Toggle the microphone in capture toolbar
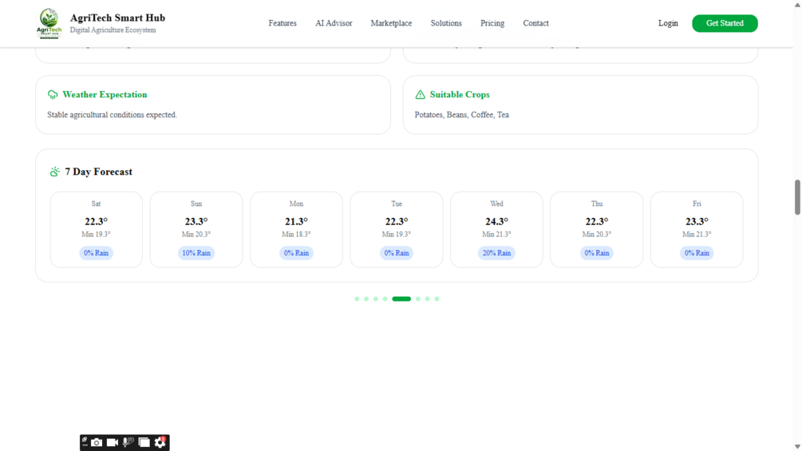Image resolution: width=802 pixels, height=451 pixels. click(x=128, y=442)
